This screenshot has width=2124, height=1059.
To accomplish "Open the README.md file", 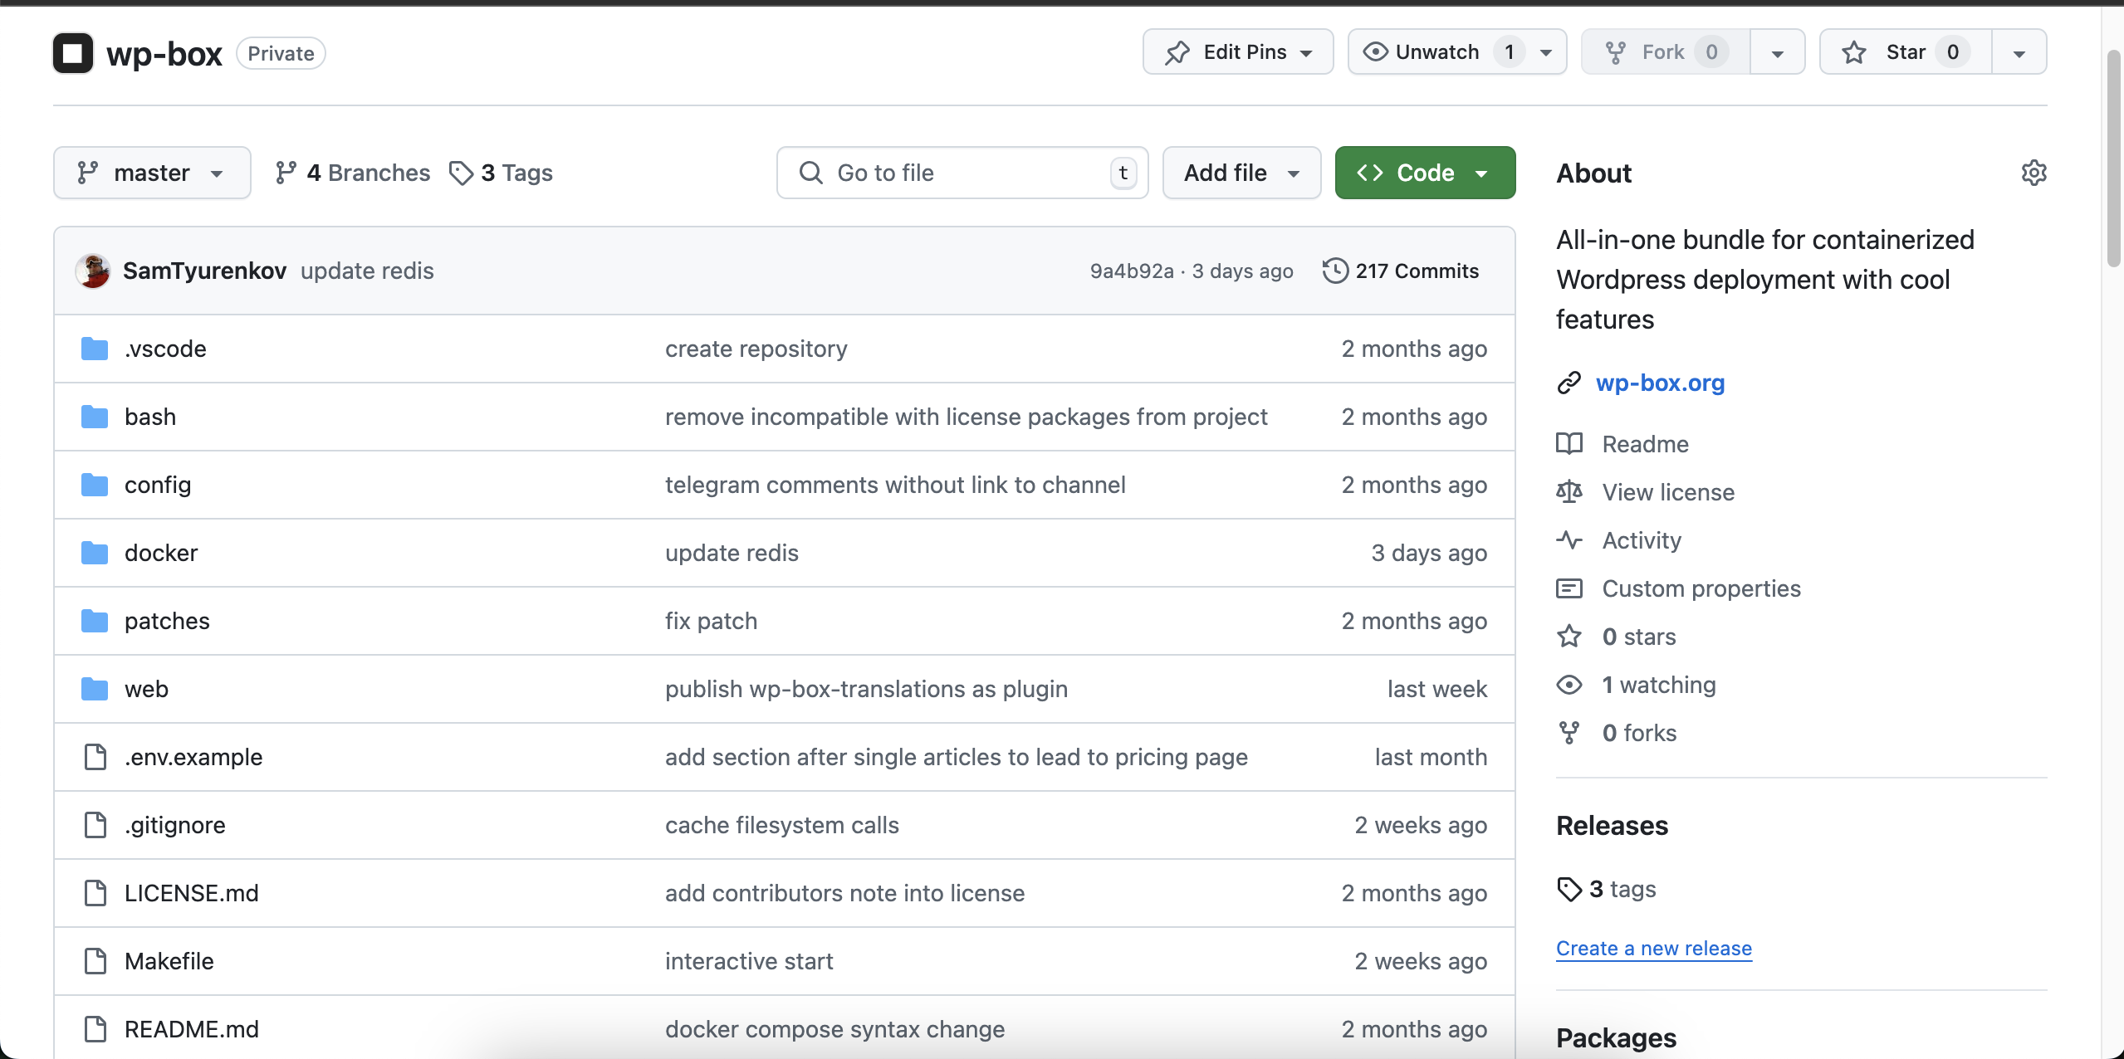I will [x=192, y=1029].
